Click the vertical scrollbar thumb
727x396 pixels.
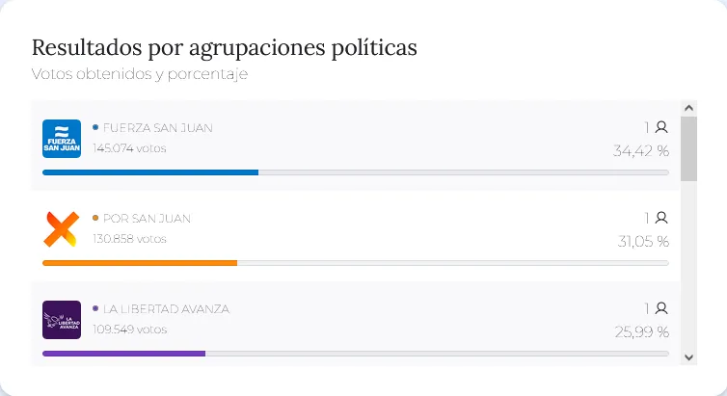point(688,148)
